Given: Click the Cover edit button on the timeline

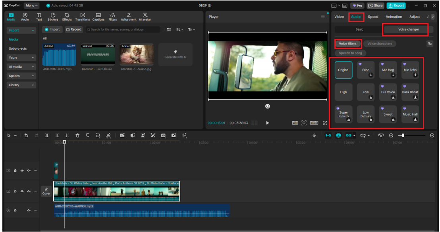Looking at the screenshot, I should click(46, 191).
